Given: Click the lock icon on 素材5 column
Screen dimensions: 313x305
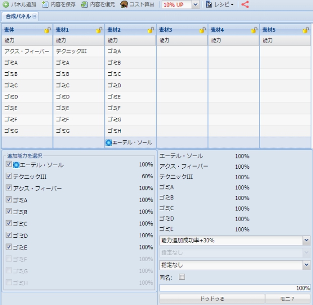Looking at the screenshot, I should point(306,30).
